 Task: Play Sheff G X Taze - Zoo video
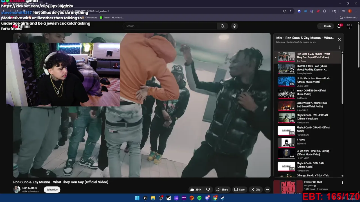coord(308,70)
